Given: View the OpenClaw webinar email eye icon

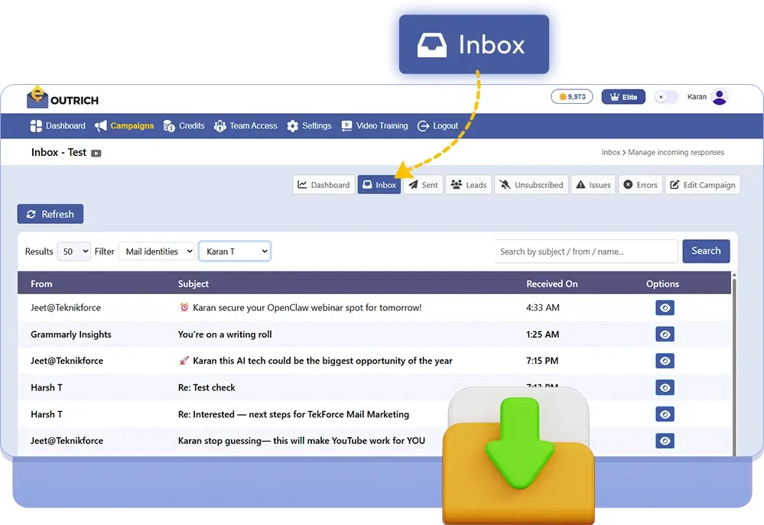Looking at the screenshot, I should tap(665, 308).
